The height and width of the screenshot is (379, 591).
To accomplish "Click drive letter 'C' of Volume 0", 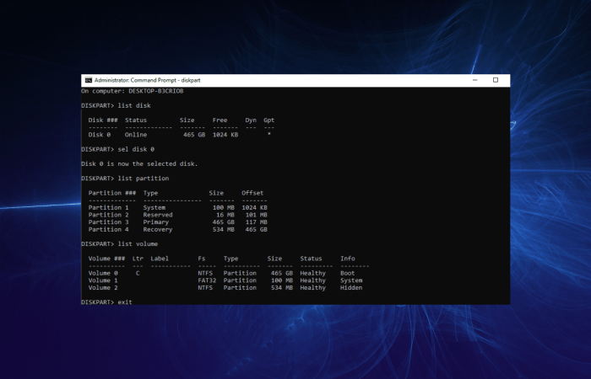I will coord(138,274).
